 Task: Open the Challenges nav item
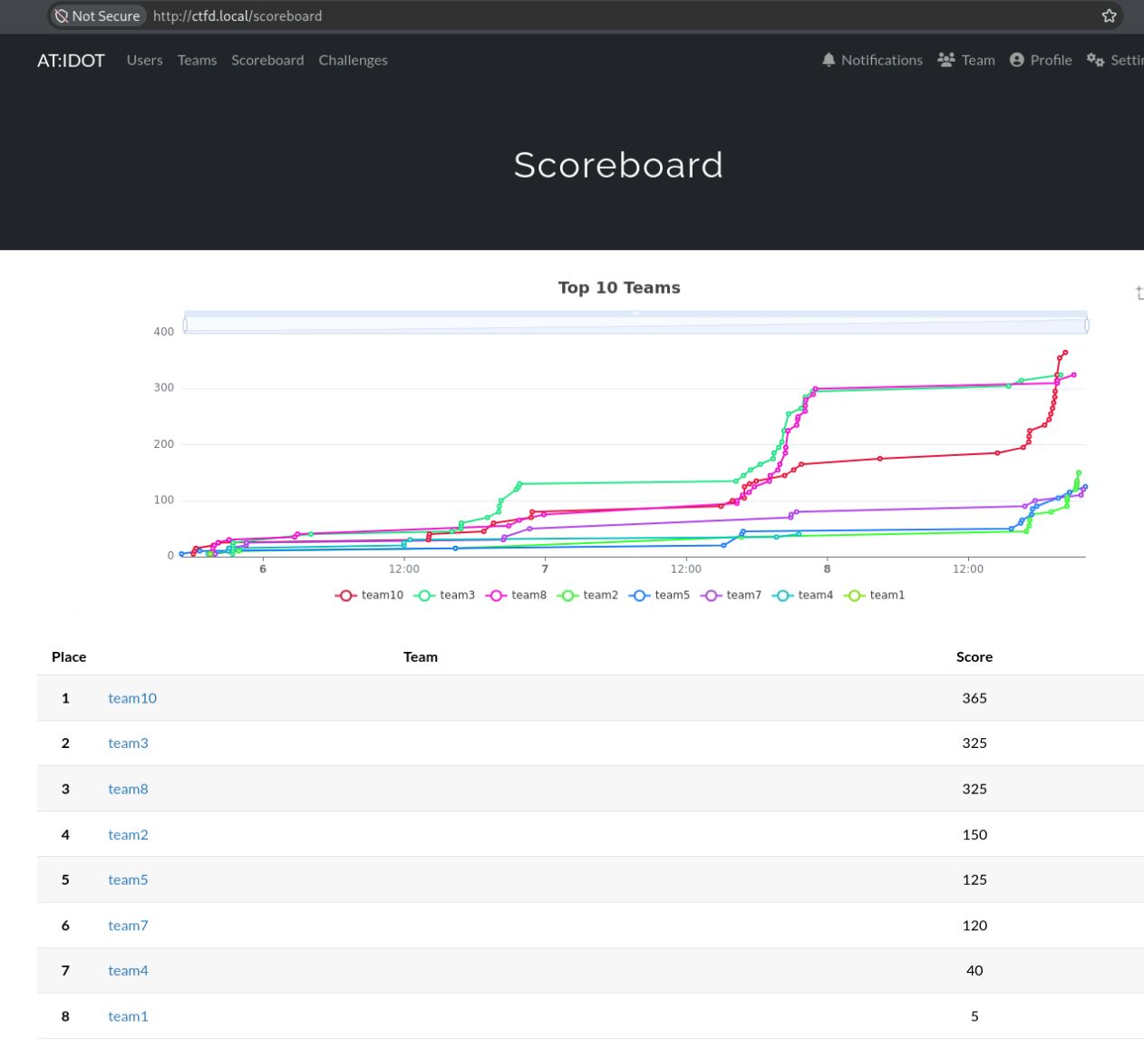coord(353,60)
